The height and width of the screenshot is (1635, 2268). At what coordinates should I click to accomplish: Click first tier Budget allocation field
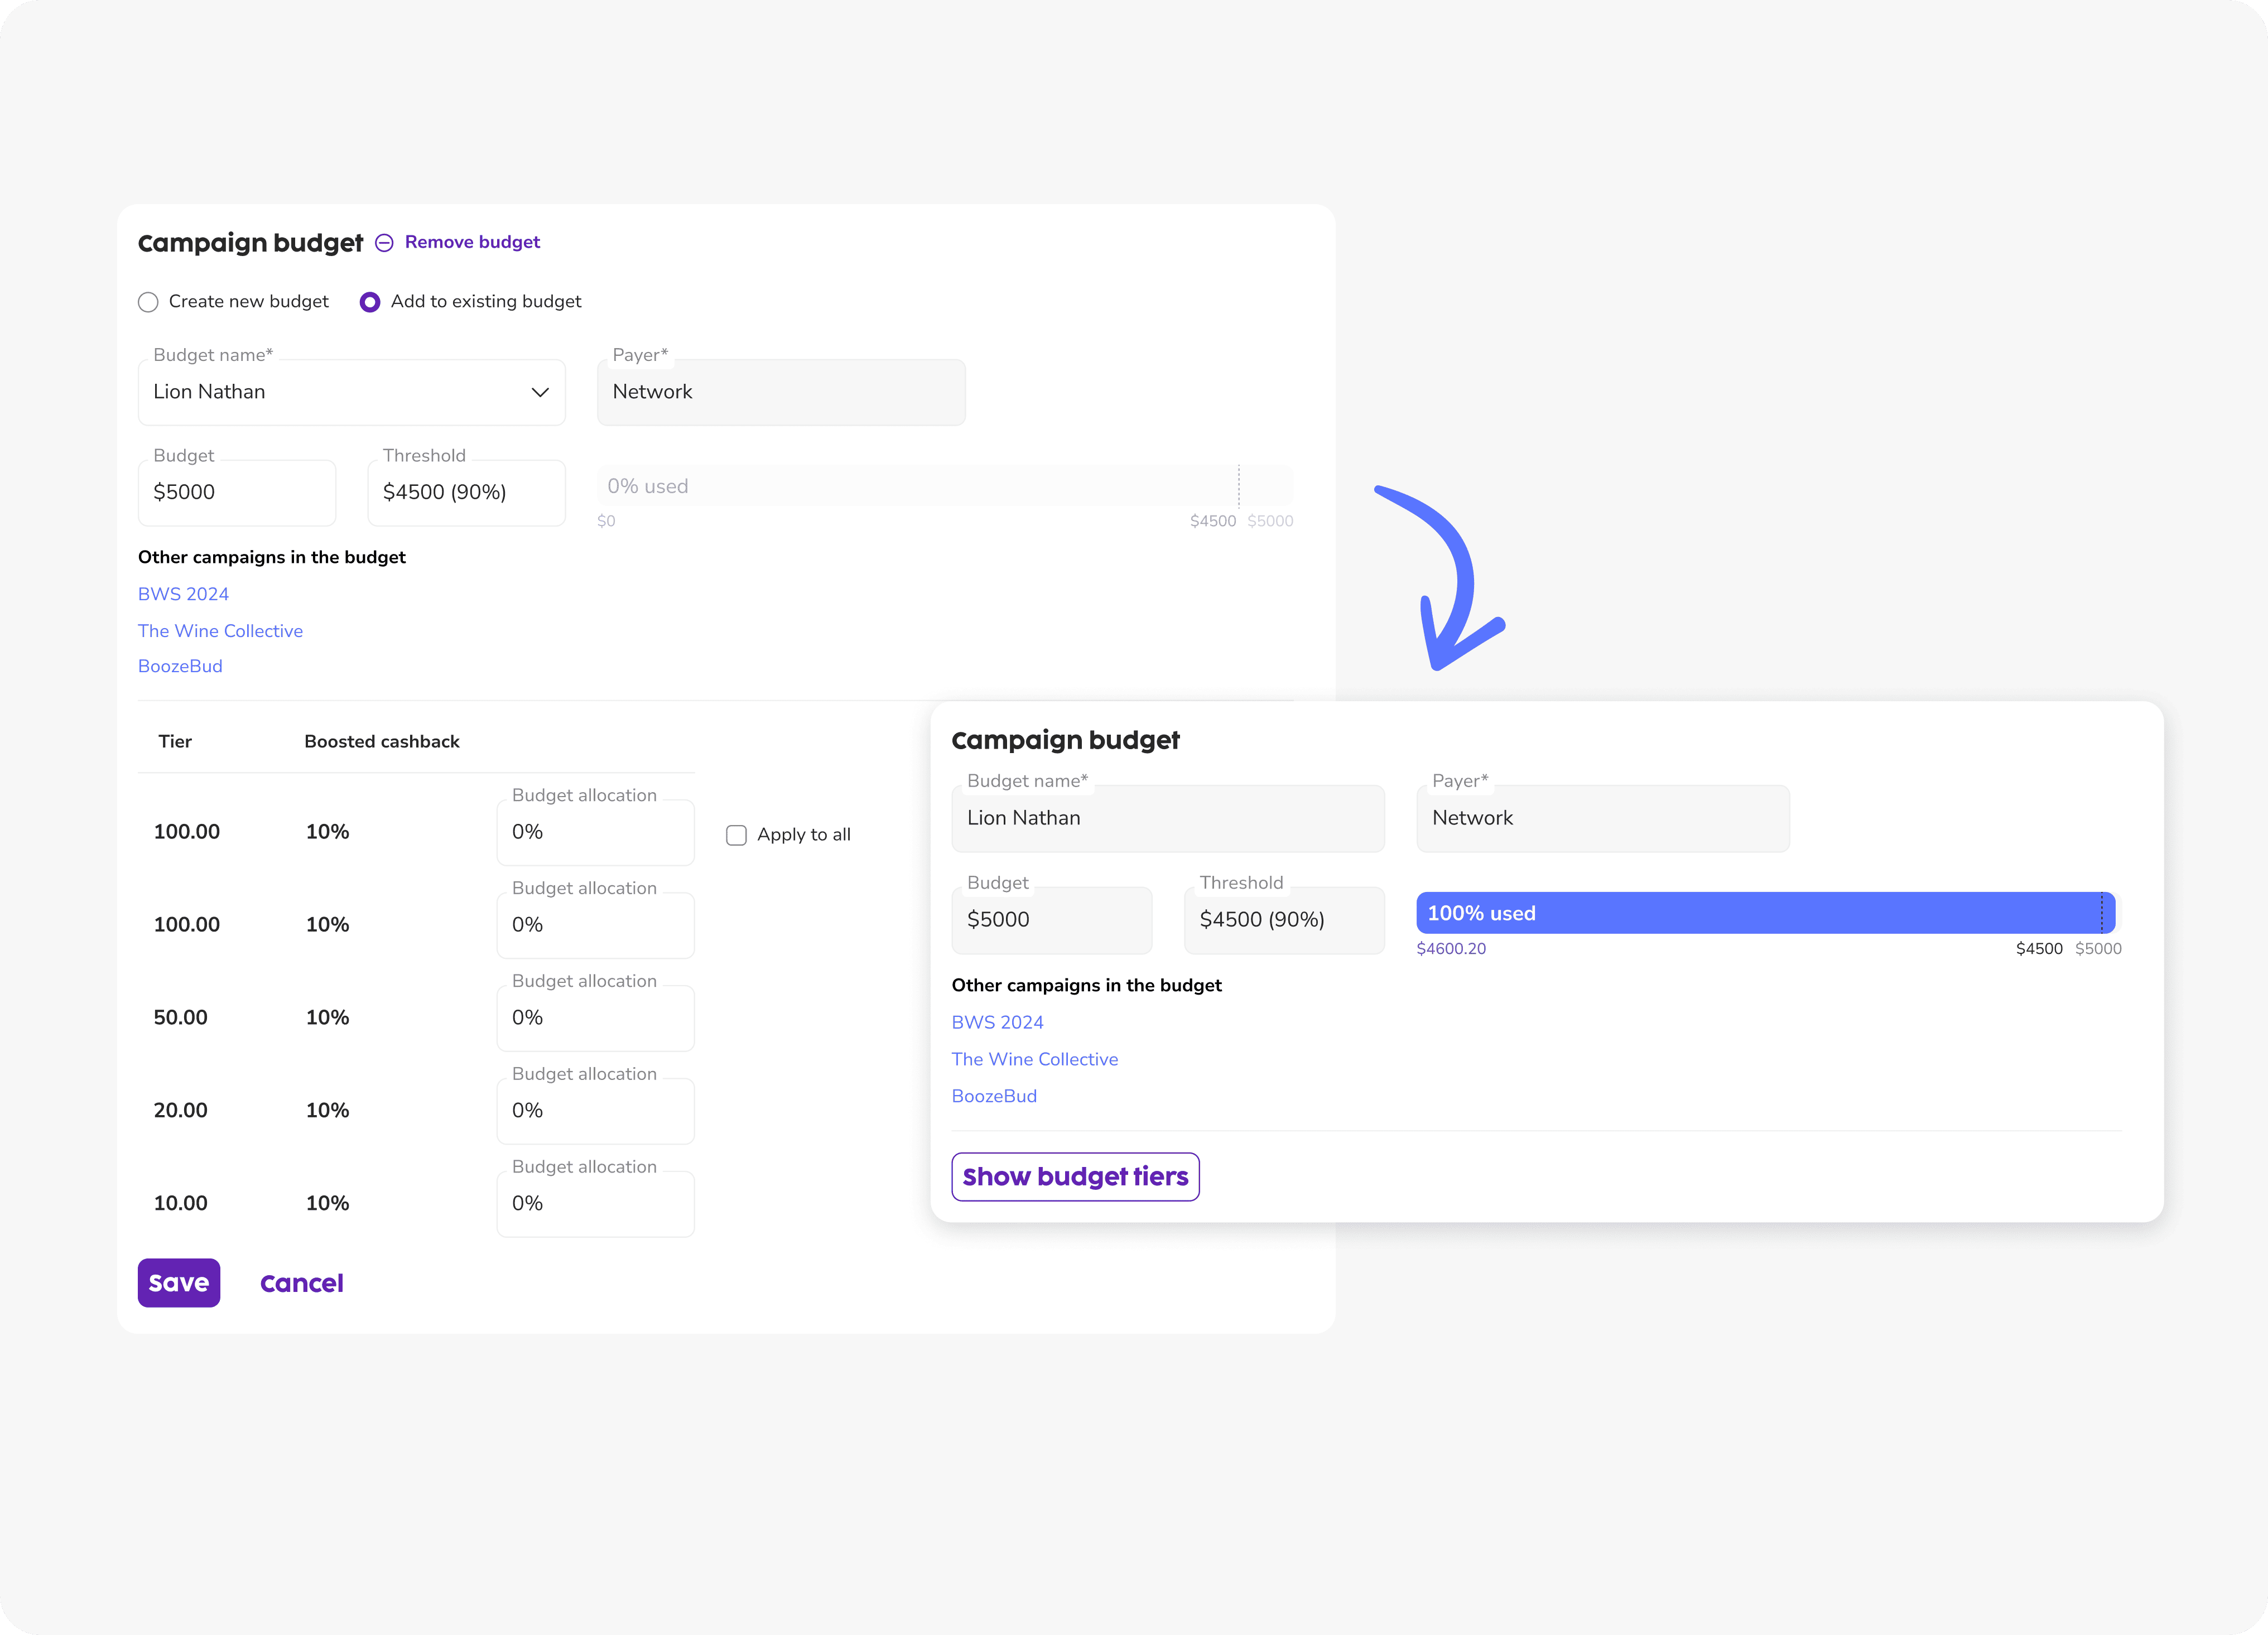click(595, 832)
